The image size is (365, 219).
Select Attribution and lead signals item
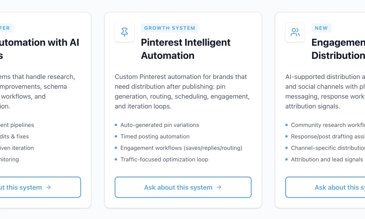pos(327,159)
